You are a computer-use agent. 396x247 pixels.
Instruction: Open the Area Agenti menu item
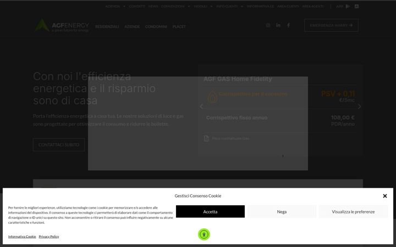[x=313, y=6]
